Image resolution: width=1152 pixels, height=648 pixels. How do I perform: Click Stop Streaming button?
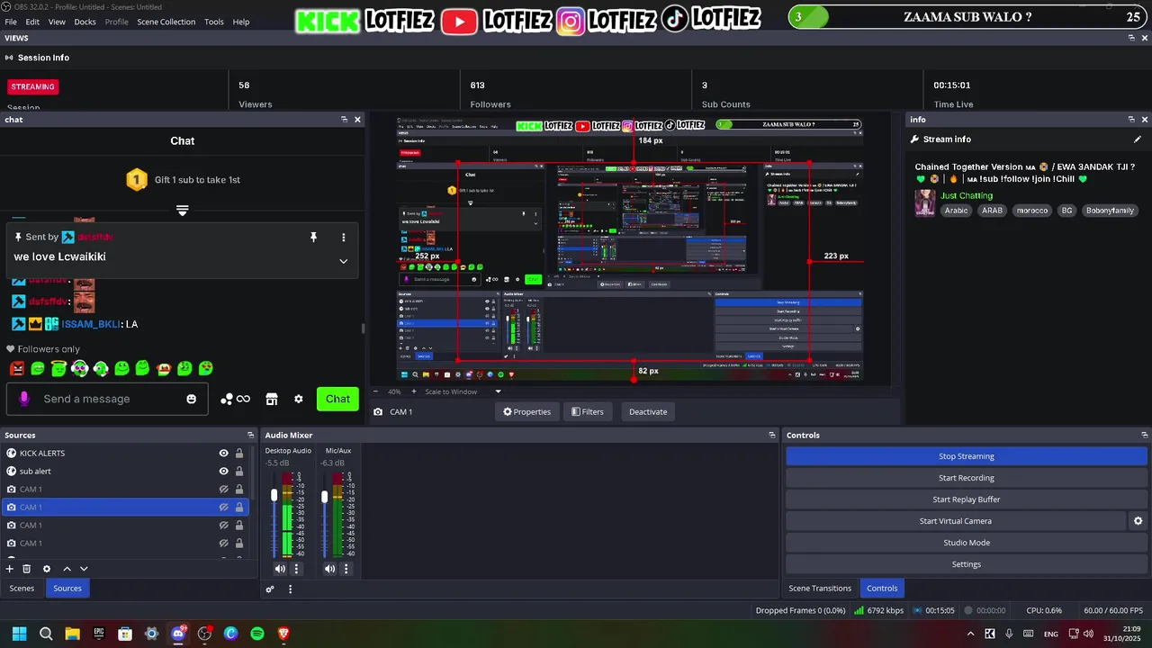pyautogui.click(x=967, y=456)
